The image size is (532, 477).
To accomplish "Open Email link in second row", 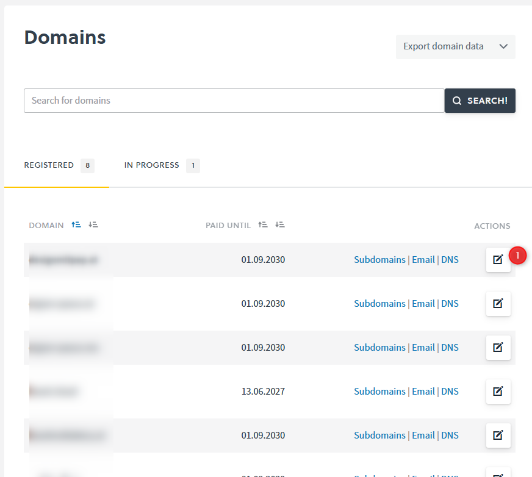I will [423, 304].
